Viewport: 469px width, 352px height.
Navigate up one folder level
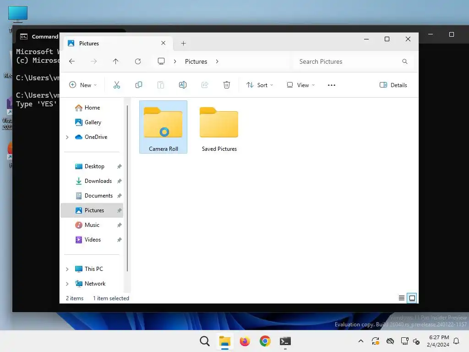(116, 61)
